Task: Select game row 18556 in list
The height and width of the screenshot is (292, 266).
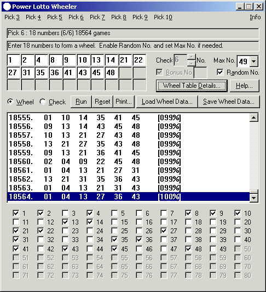Action: tap(129, 126)
